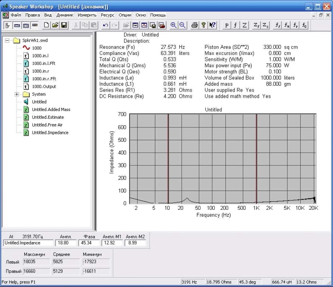Click the Ампл. value field
The width and height of the screenshot is (333, 287).
[66, 243]
